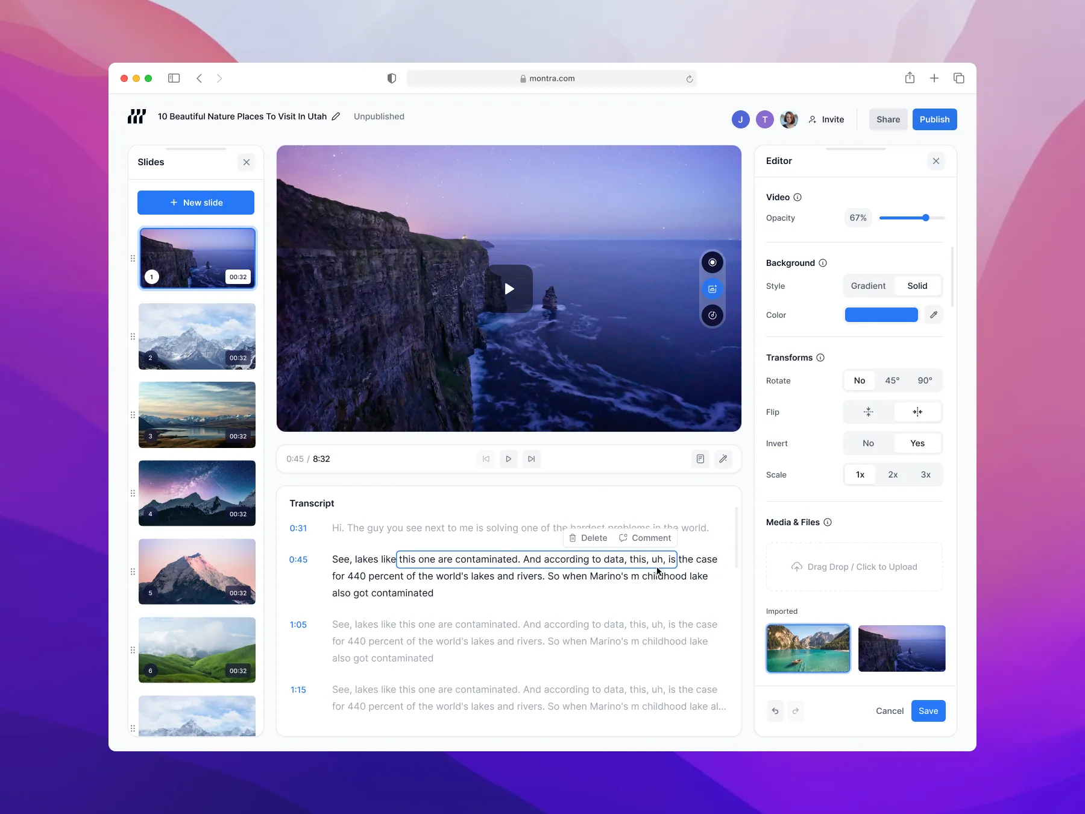
Task: Click the Montra logo icon
Action: click(x=137, y=116)
